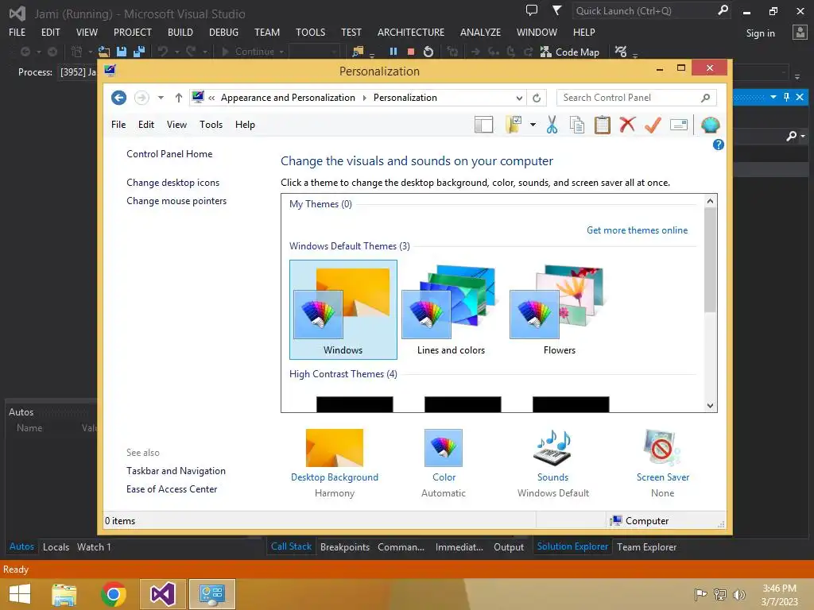The image size is (814, 610).
Task: Switch to the Breakpoints tab
Action: (x=345, y=546)
